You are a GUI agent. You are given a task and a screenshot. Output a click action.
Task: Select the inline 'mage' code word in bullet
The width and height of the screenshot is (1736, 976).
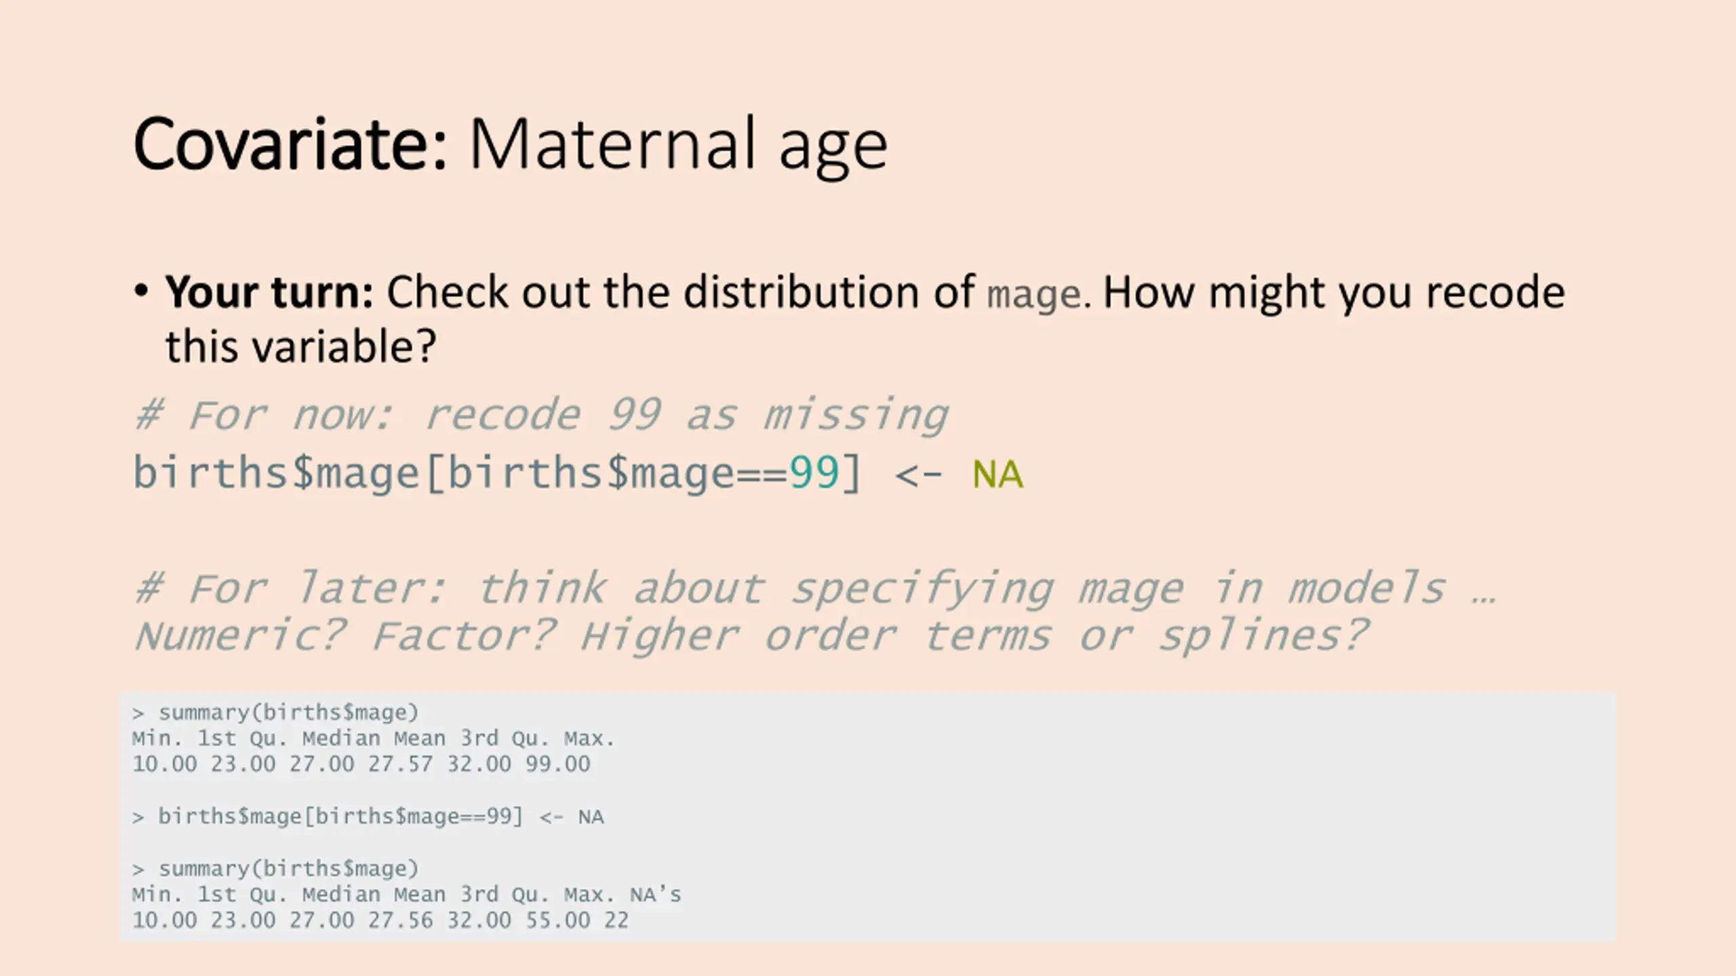coord(1033,296)
